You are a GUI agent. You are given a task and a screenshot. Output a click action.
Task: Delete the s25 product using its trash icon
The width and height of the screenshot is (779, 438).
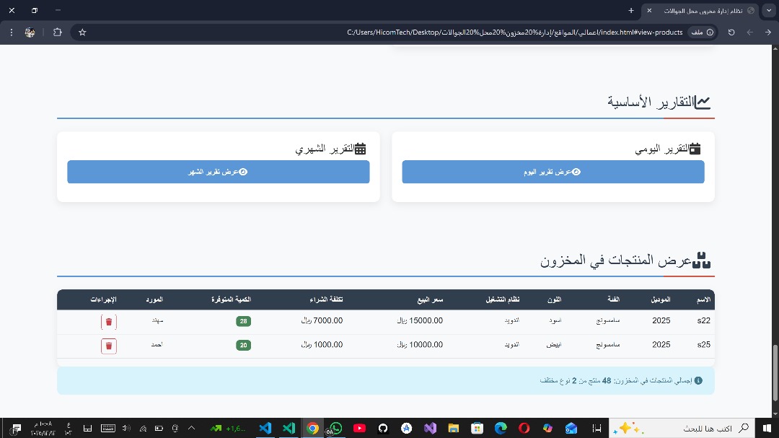109,346
